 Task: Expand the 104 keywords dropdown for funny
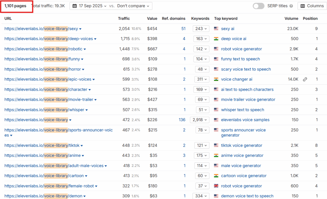(x=202, y=59)
